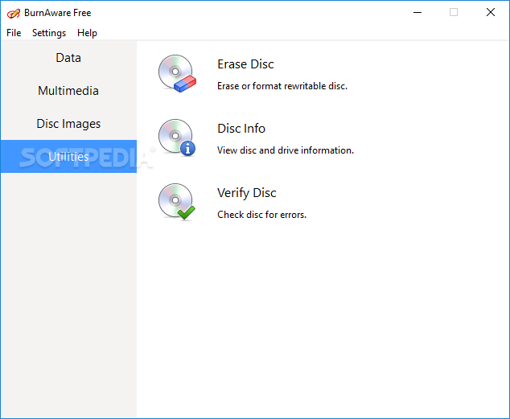Click the disabled maximize window button
Screen dimensions: 510x419
[454, 12]
